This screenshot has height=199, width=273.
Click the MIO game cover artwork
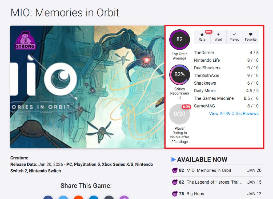pyautogui.click(x=87, y=87)
